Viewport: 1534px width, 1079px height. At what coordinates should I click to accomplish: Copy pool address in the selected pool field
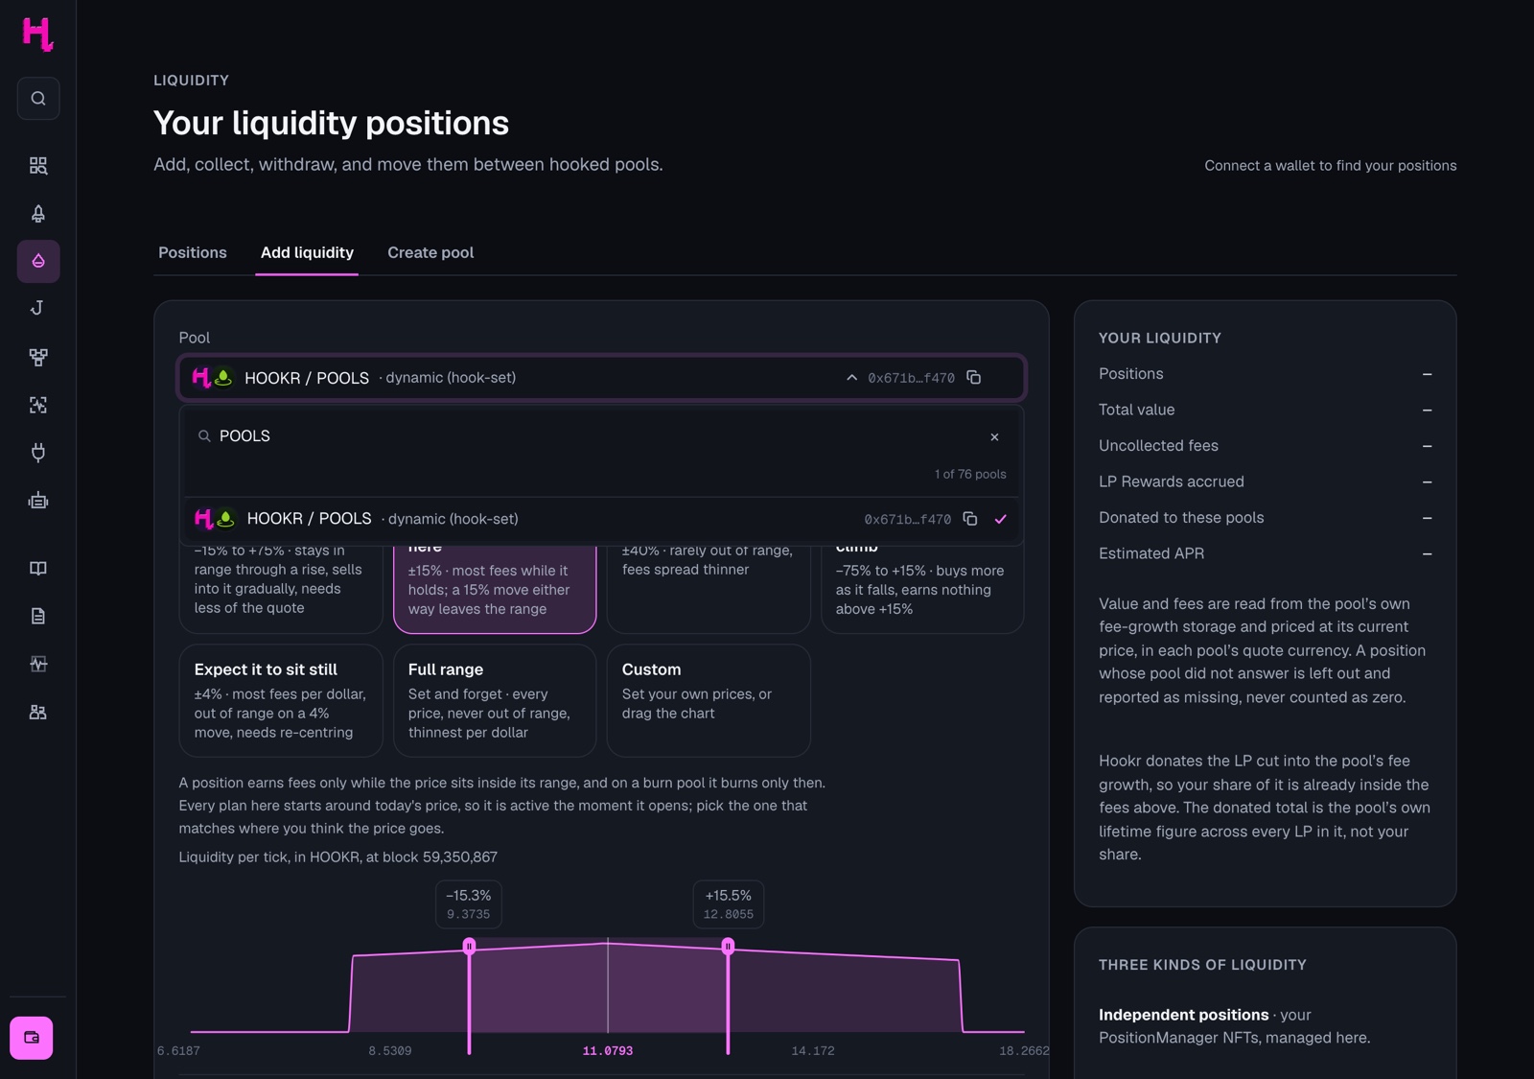(974, 378)
